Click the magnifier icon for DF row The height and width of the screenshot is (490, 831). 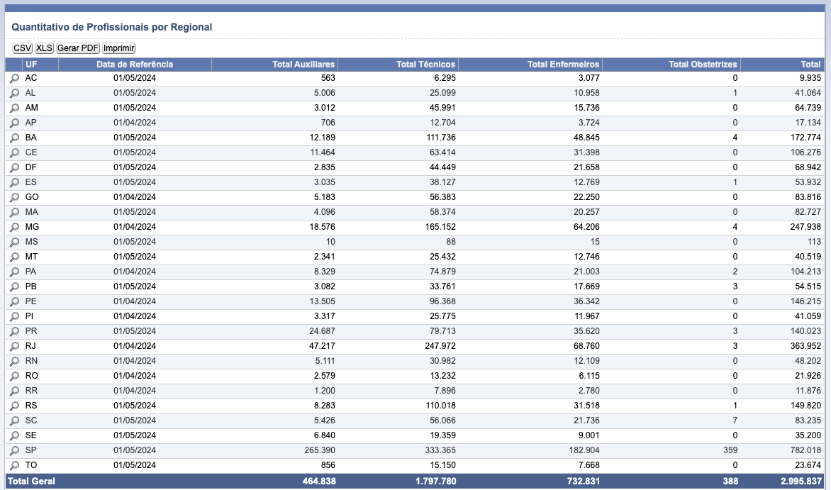click(x=14, y=168)
